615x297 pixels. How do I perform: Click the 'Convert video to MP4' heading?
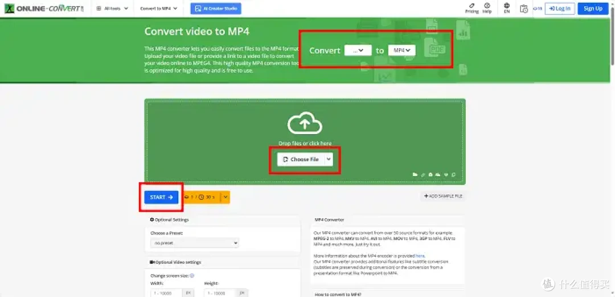click(196, 31)
